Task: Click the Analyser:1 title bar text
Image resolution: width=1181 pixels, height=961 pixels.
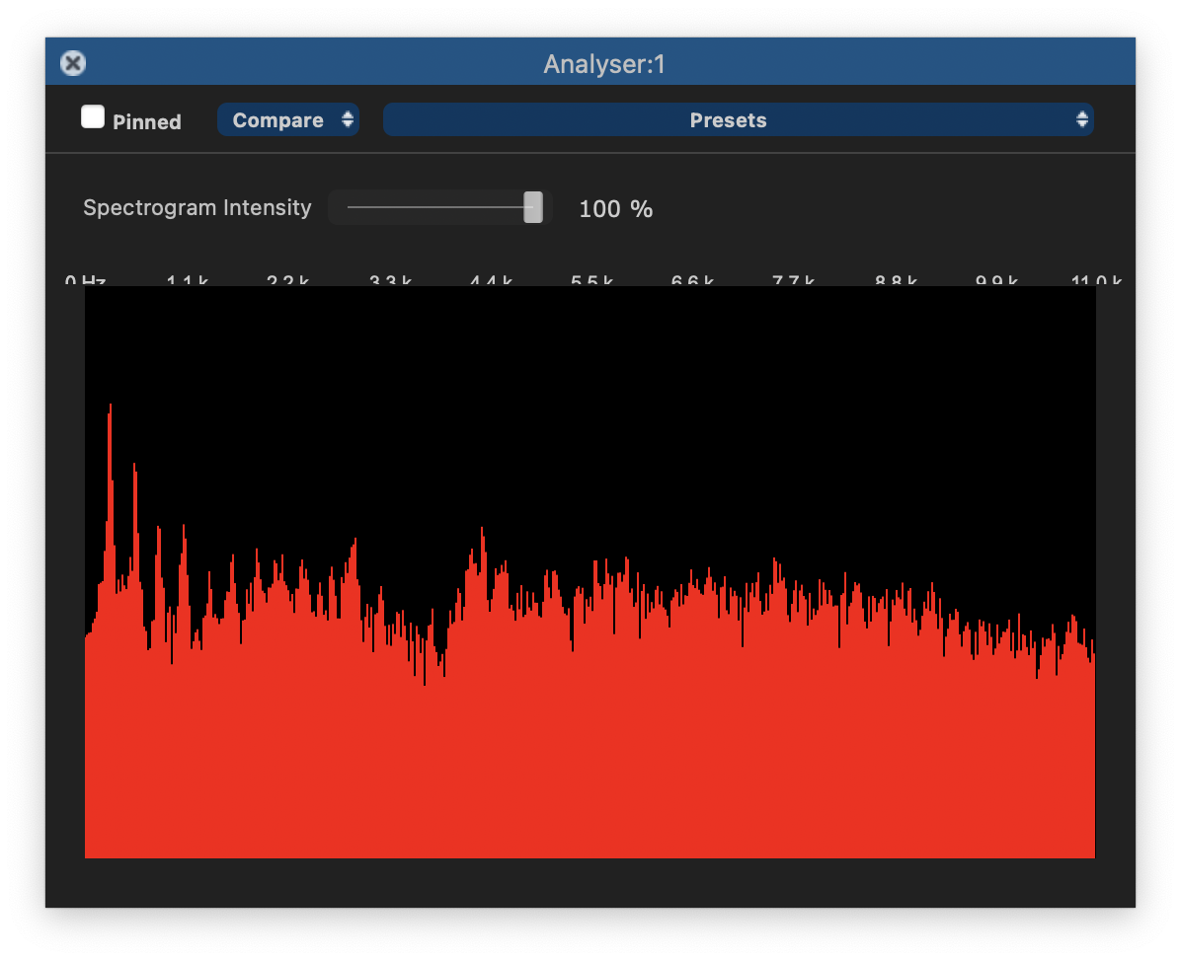Action: tap(604, 65)
